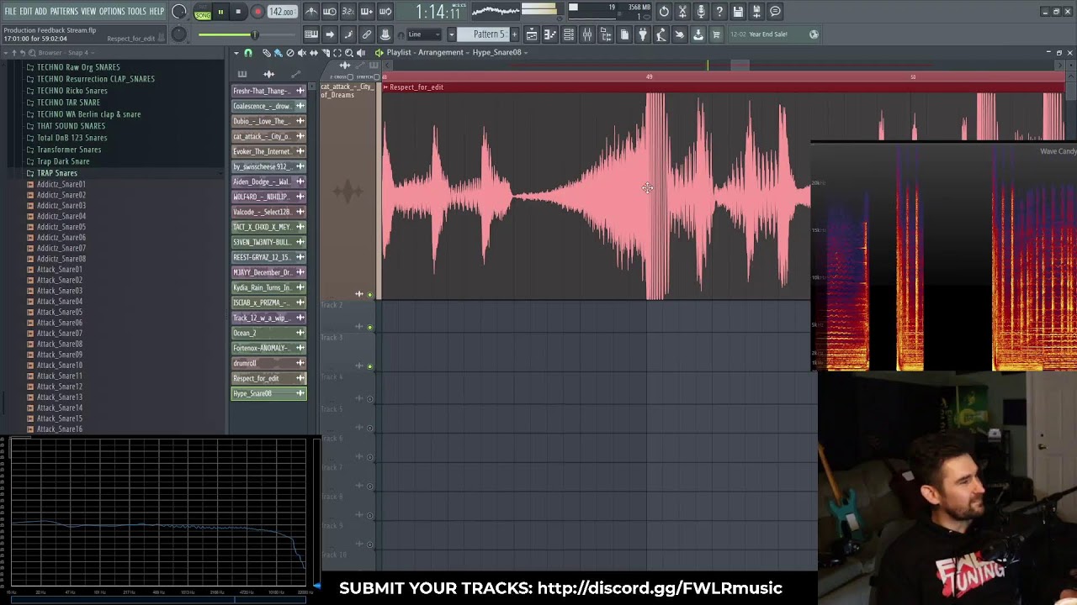This screenshot has height=605, width=1077.
Task: Open the EDIT menu
Action: point(25,11)
